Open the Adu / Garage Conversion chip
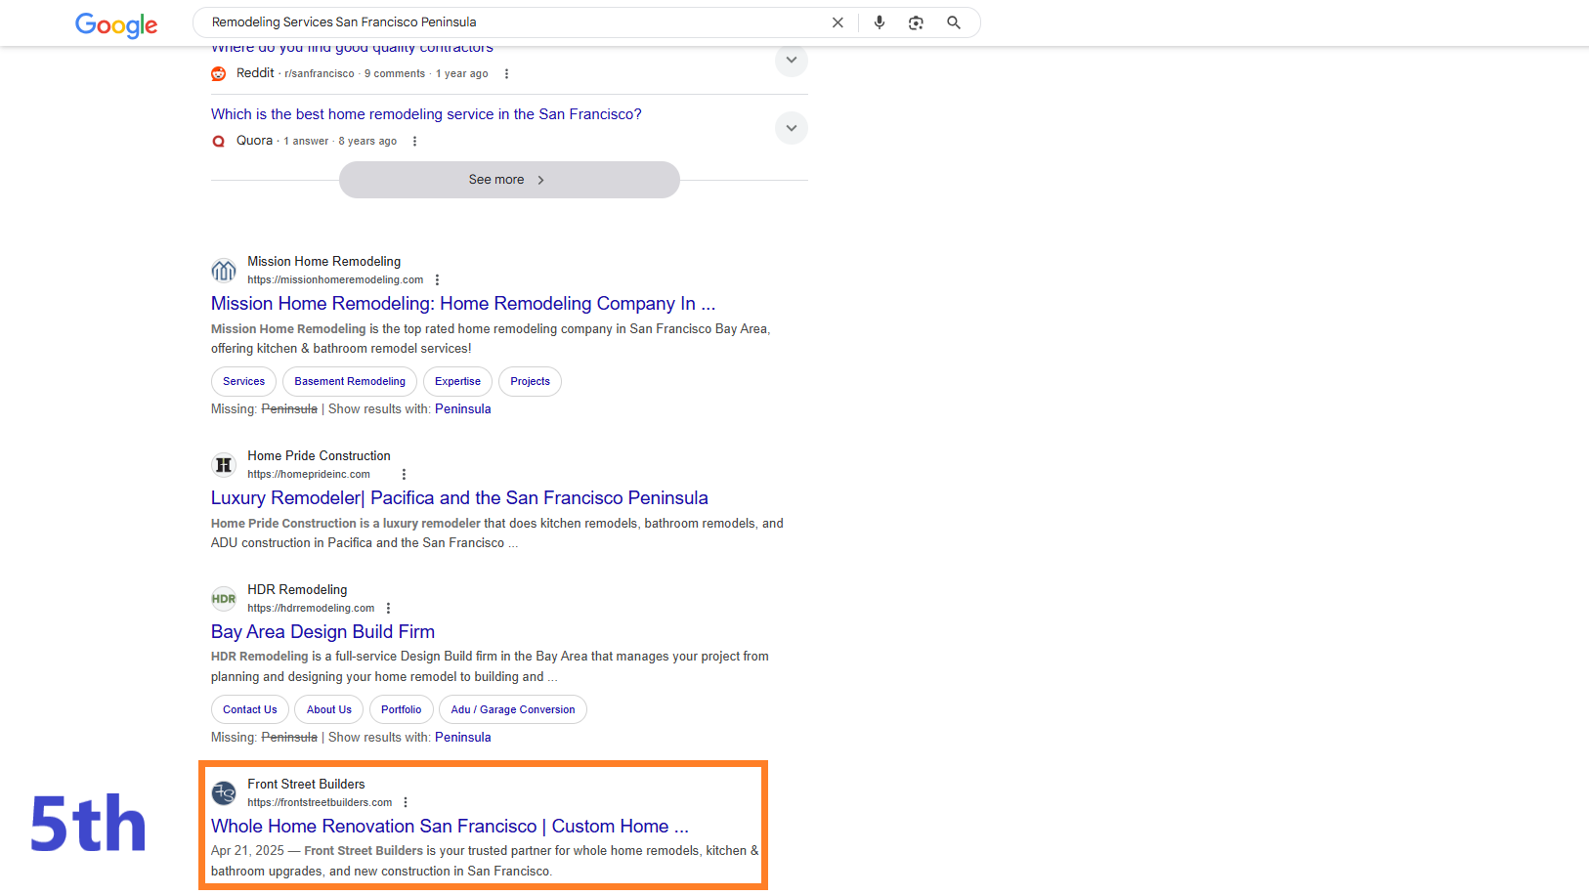 click(x=513, y=710)
